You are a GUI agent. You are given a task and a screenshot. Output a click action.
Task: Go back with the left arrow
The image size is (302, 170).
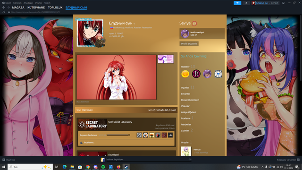tap(3, 8)
